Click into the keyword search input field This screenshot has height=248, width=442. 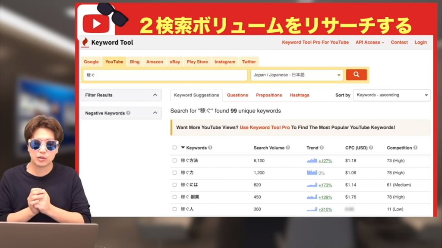[x=165, y=75]
